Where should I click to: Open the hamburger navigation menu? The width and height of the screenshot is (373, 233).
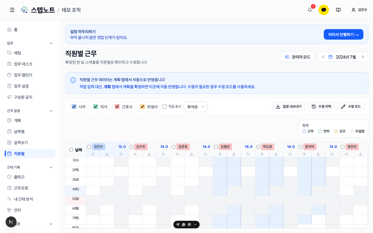click(12, 10)
